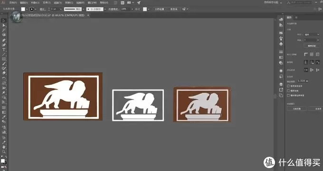Select the Line Segment tool
This screenshot has height=171, width=323.
point(4,54)
